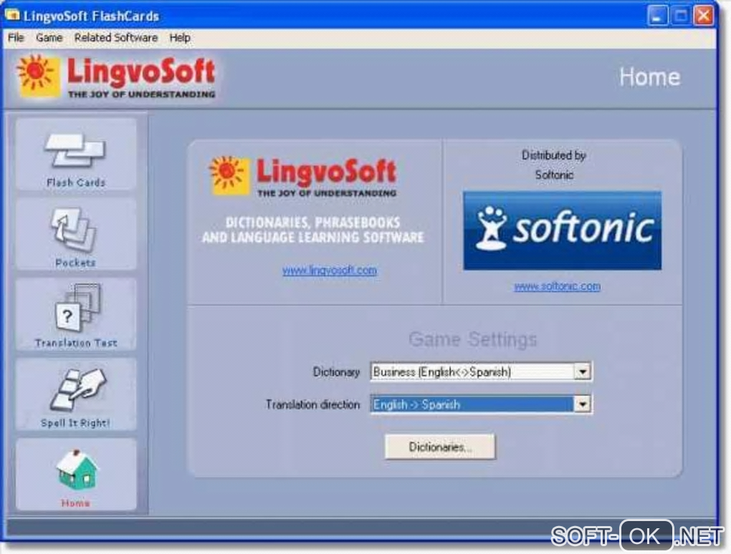The height and width of the screenshot is (554, 731).
Task: Click the Distributed by Softonic text
Action: click(554, 165)
